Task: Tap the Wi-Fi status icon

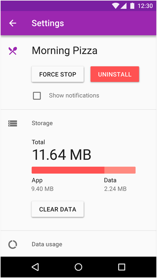Action: point(116,6)
